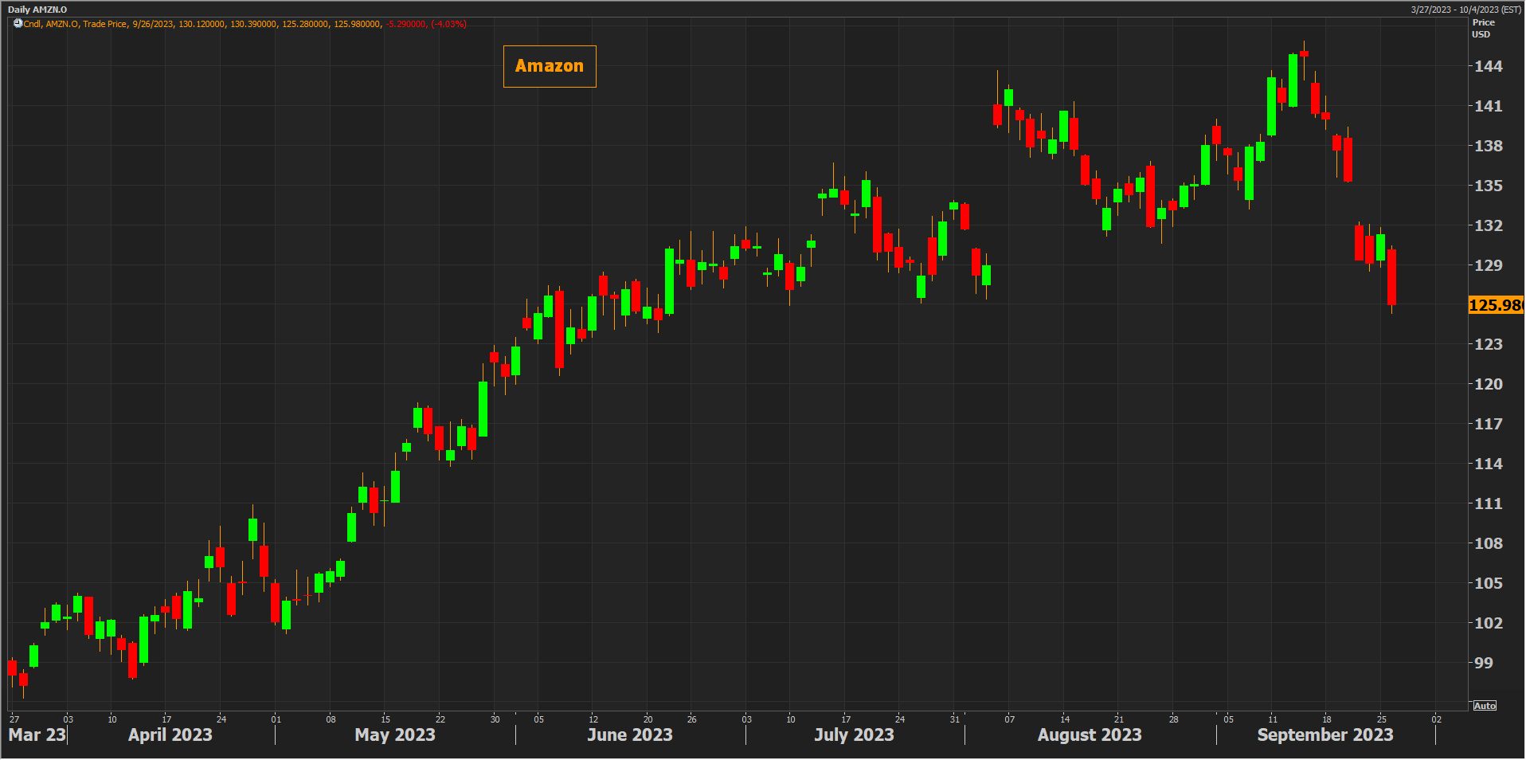Screen dimensions: 1526x760
Task: Click the red -4.03% change value
Action: 448,24
